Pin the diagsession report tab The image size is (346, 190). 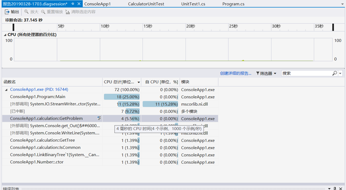click(73, 4)
